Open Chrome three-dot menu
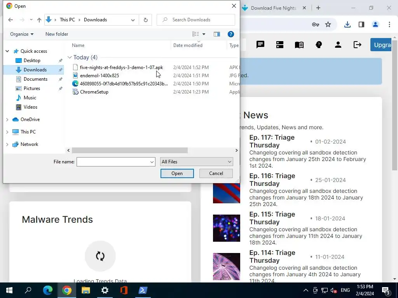The image size is (398, 298). [x=389, y=24]
